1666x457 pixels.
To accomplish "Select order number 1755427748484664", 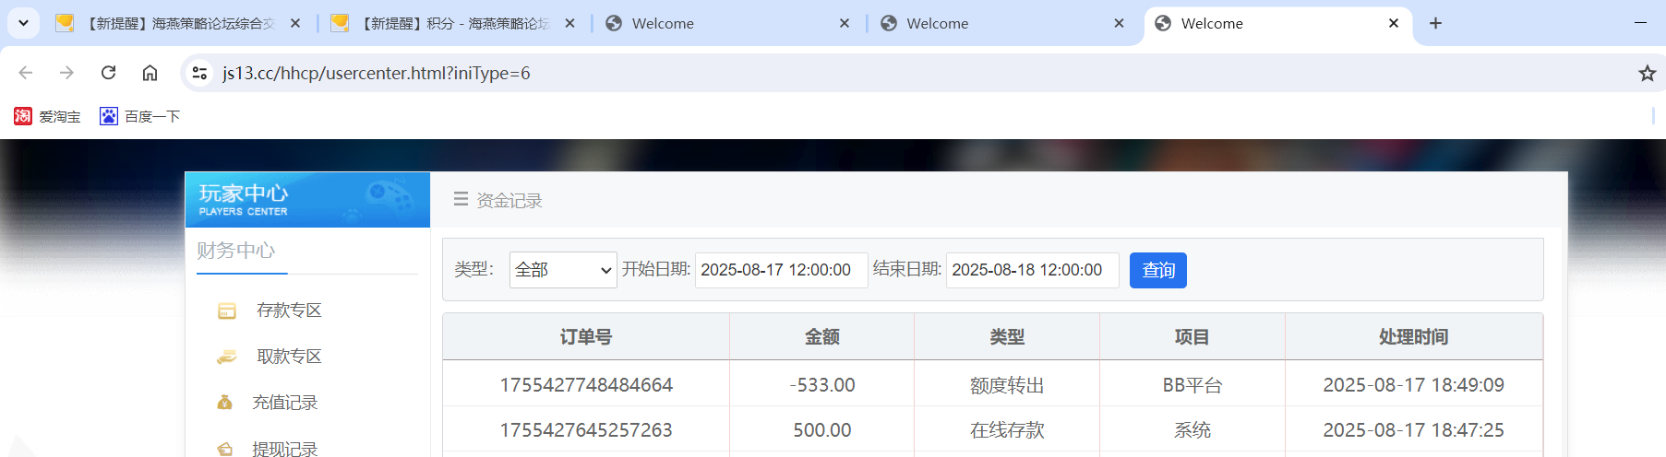I will click(x=586, y=385).
